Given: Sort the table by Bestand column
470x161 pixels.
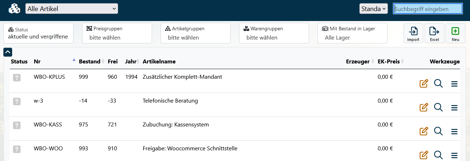Looking at the screenshot, I should 90,62.
